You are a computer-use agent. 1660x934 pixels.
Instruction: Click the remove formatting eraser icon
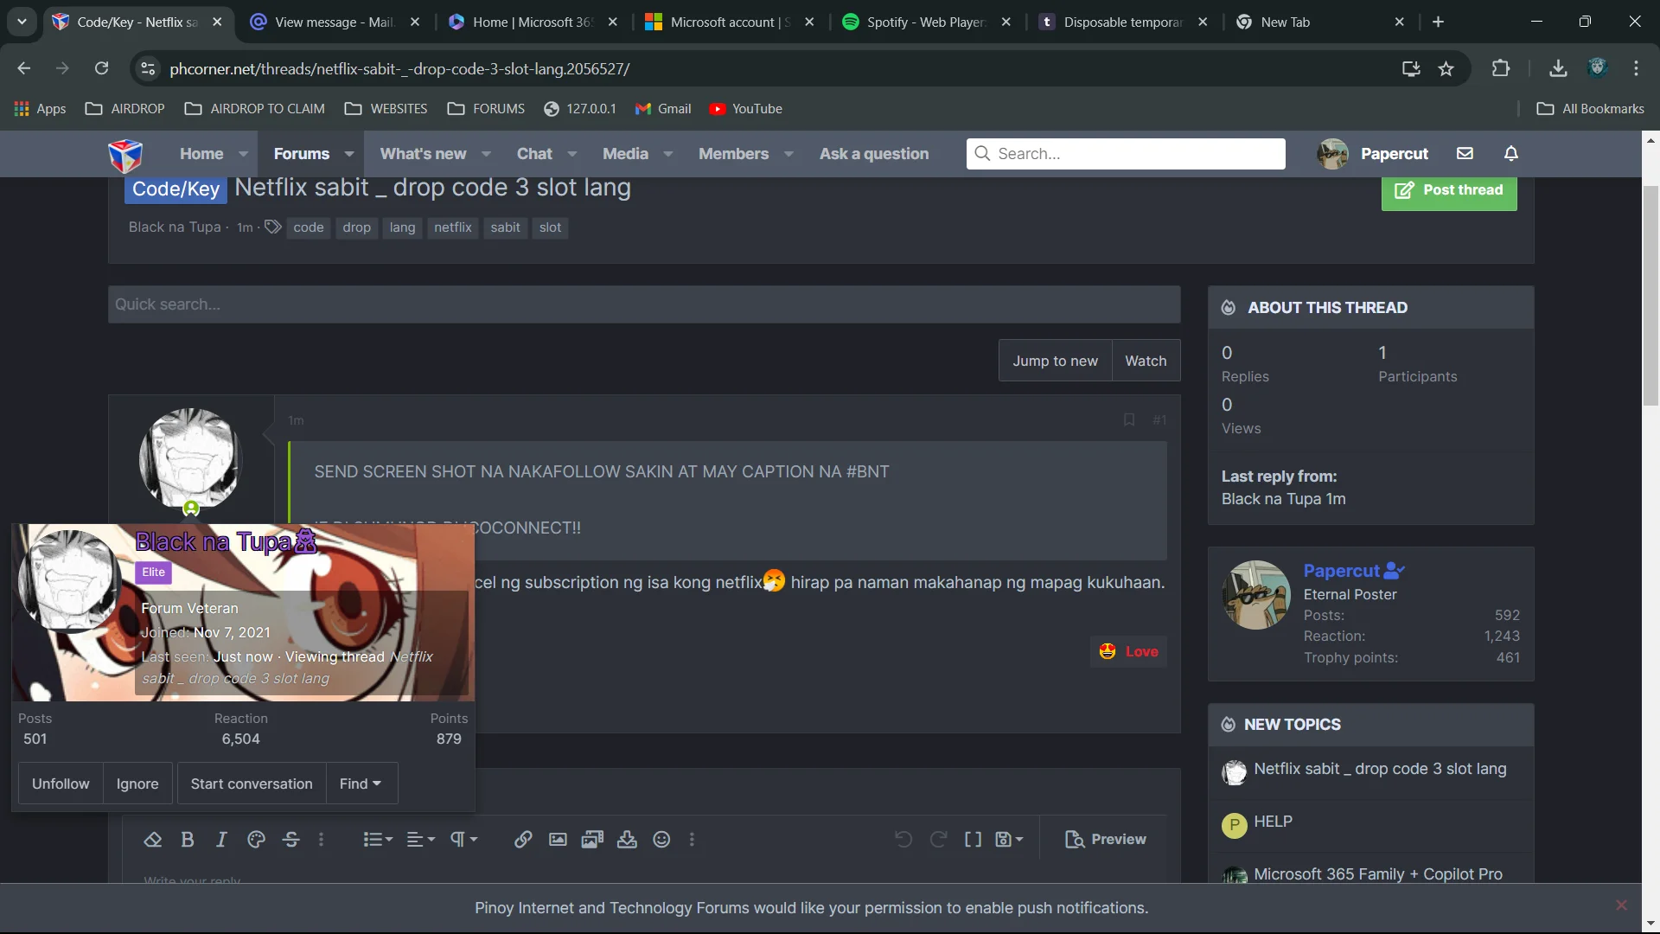pos(153,840)
